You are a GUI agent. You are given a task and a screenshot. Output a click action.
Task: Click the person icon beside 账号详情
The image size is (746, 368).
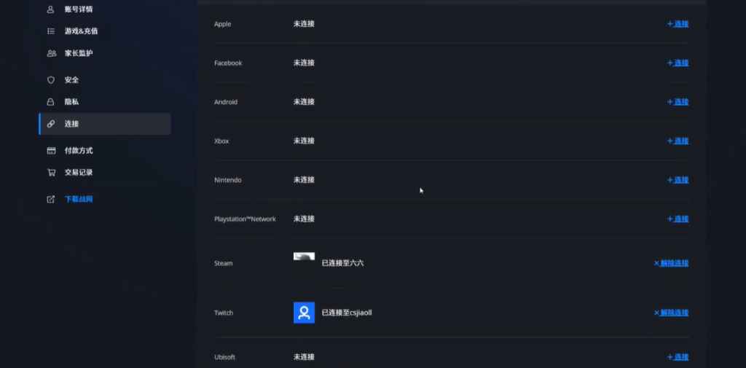pos(51,9)
